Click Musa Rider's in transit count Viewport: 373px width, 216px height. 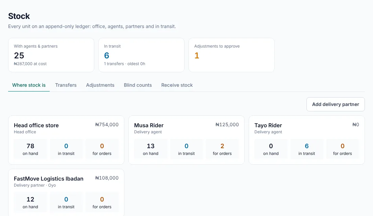coord(186,149)
